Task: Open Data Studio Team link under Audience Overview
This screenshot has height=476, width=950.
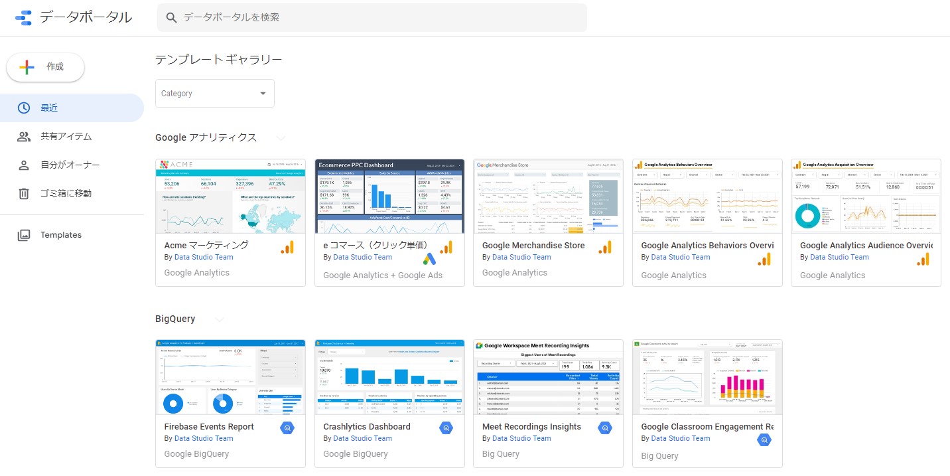Action: 839,257
